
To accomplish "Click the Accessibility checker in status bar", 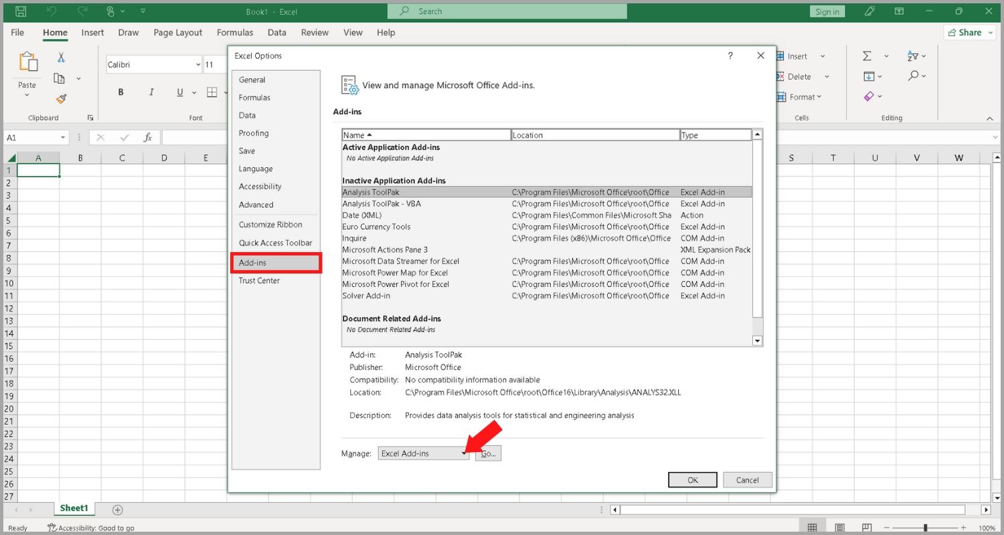I will (90, 528).
